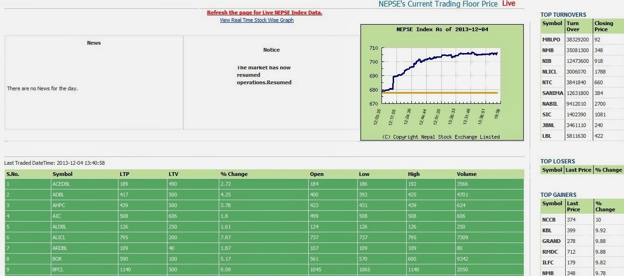Screen dimensions: 624x276
Task: Select the Open column header
Action: pos(317,174)
